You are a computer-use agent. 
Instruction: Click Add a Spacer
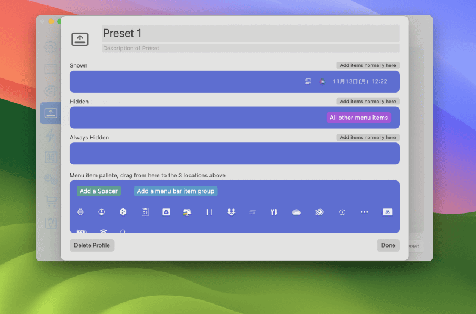click(x=99, y=191)
